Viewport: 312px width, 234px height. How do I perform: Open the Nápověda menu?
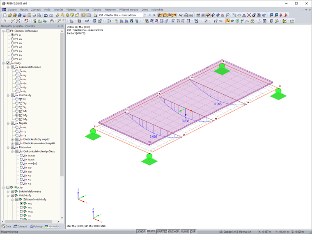click(x=157, y=9)
